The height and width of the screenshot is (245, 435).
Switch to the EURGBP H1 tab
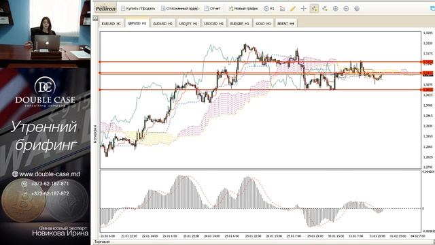coord(239,24)
